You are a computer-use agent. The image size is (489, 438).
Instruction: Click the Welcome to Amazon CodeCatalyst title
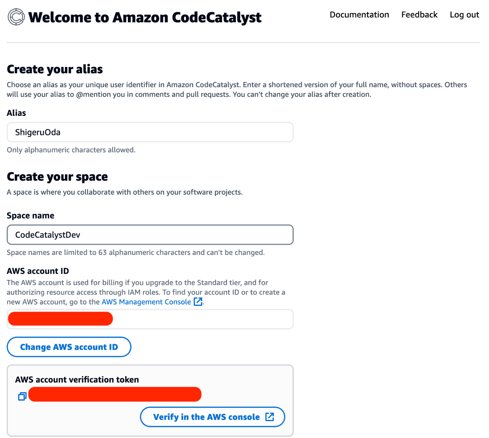coord(145,17)
